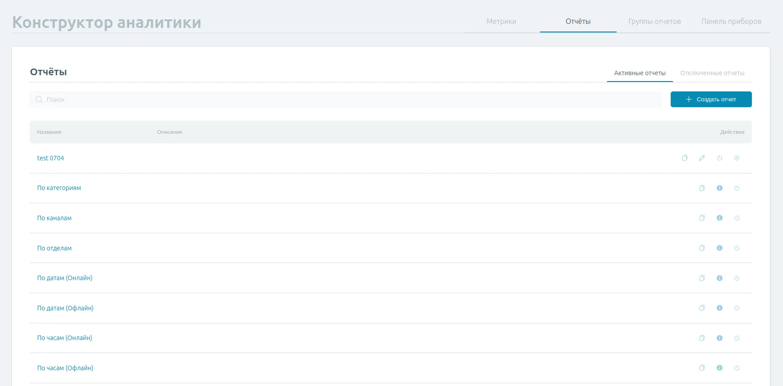Deactivate the По часам (Онлайн) report
This screenshot has width=783, height=386.
pos(737,338)
